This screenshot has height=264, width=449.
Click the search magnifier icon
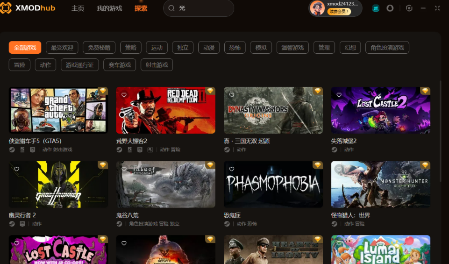pyautogui.click(x=171, y=8)
